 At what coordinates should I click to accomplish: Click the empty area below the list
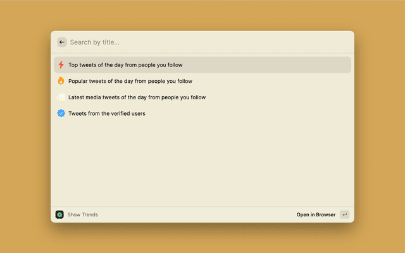point(202,164)
